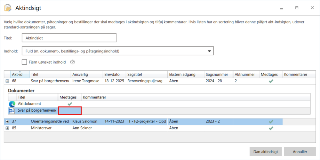Expand the akt 85 Ministersvar row

(x=7, y=128)
